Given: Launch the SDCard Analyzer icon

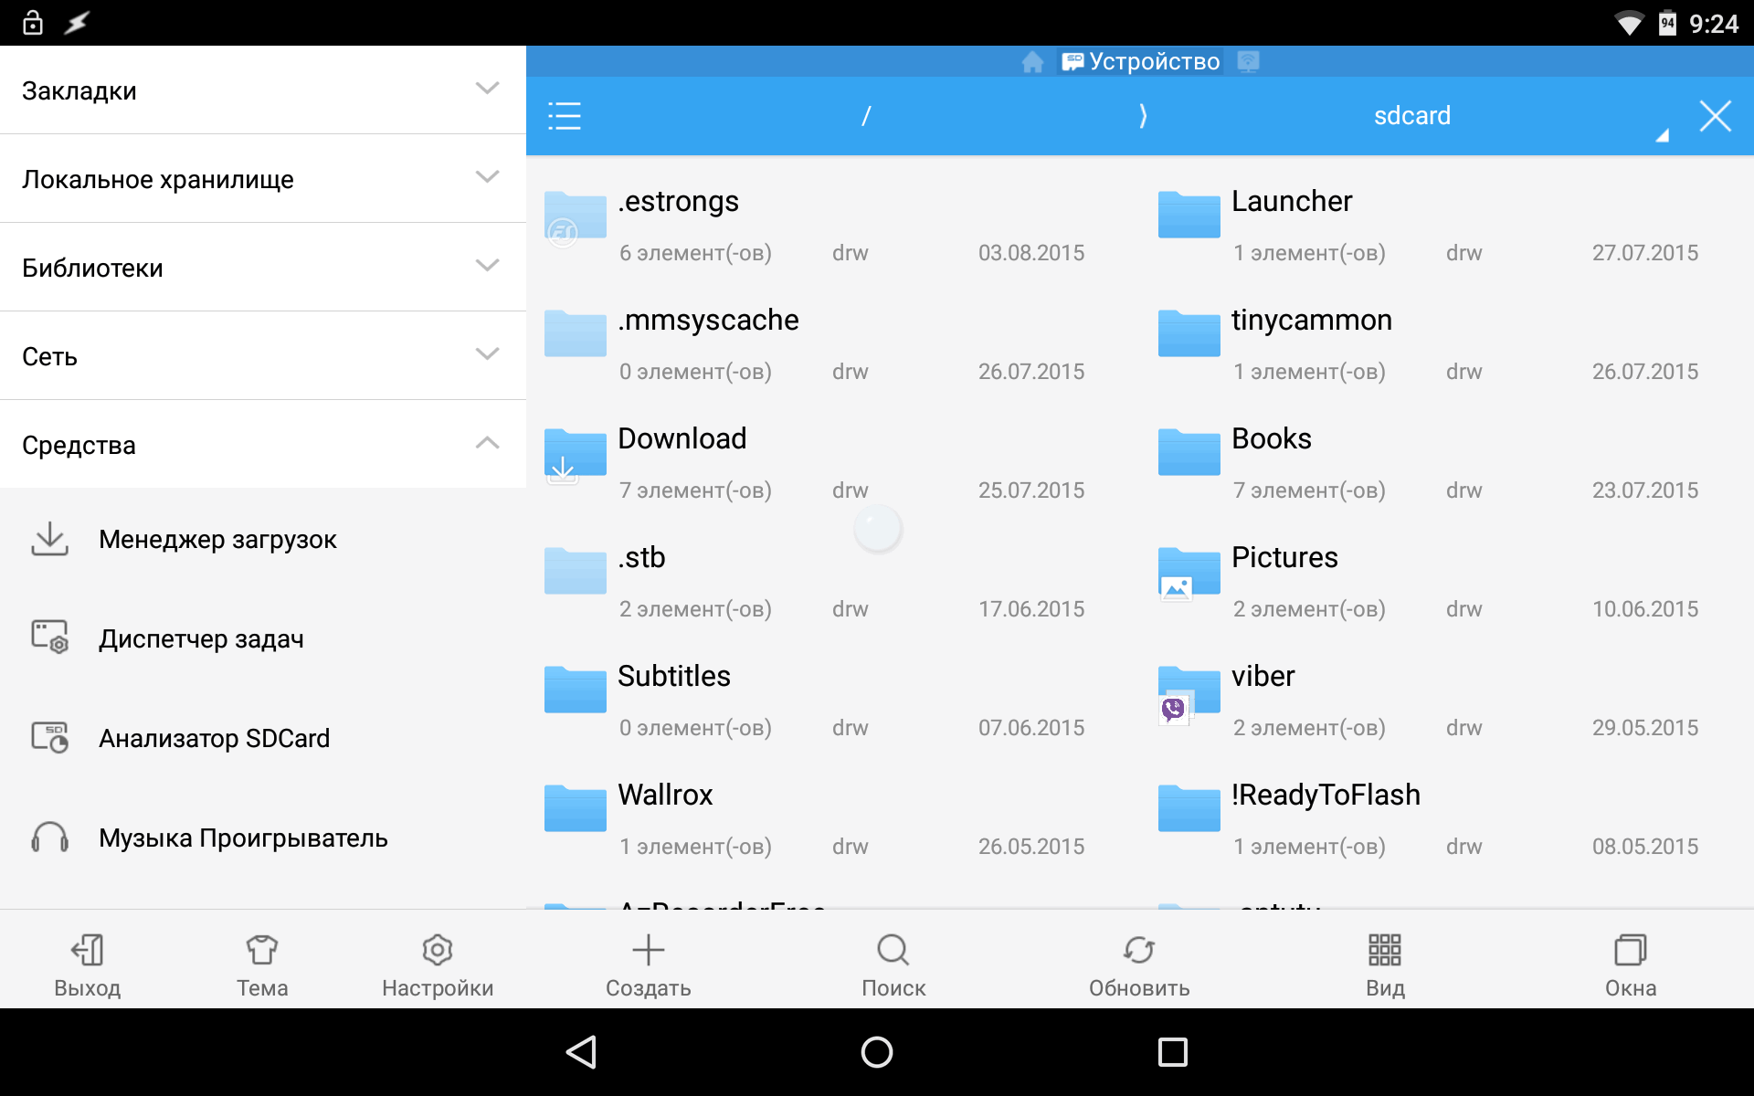Looking at the screenshot, I should pos(49,737).
